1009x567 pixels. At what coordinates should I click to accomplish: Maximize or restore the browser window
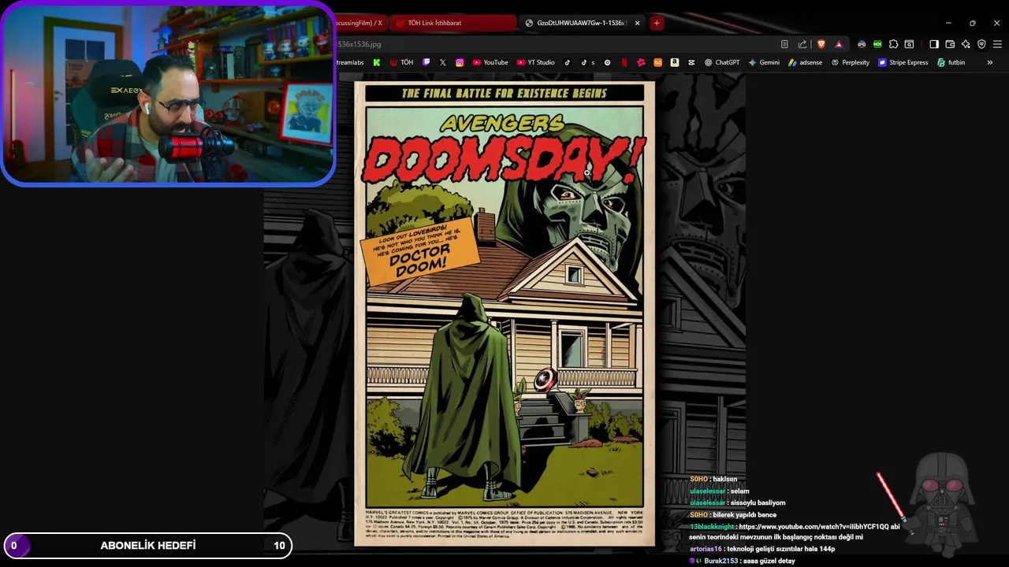973,23
